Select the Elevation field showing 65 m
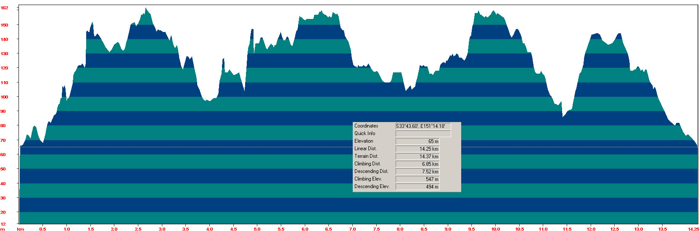700x231 pixels. click(x=417, y=141)
